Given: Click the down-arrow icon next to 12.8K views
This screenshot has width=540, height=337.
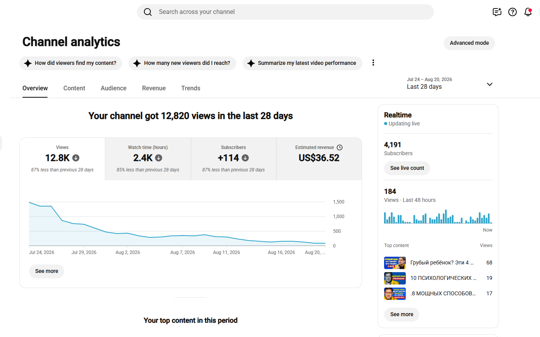Looking at the screenshot, I should pos(76,158).
